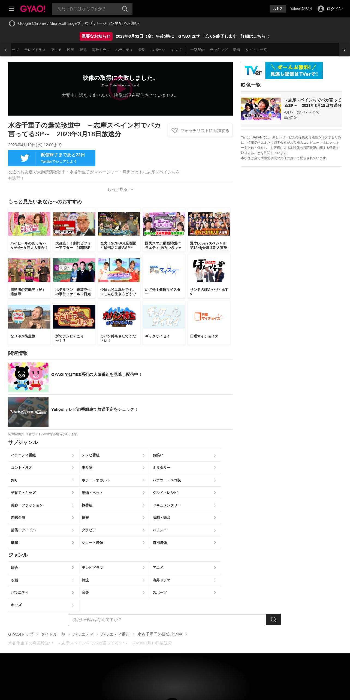This screenshot has height=700, width=350.
Task: Click the info icon beside browser update notice
Action: 12,23
